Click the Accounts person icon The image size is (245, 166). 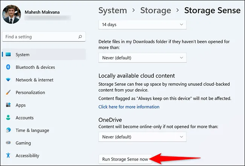tap(8, 118)
